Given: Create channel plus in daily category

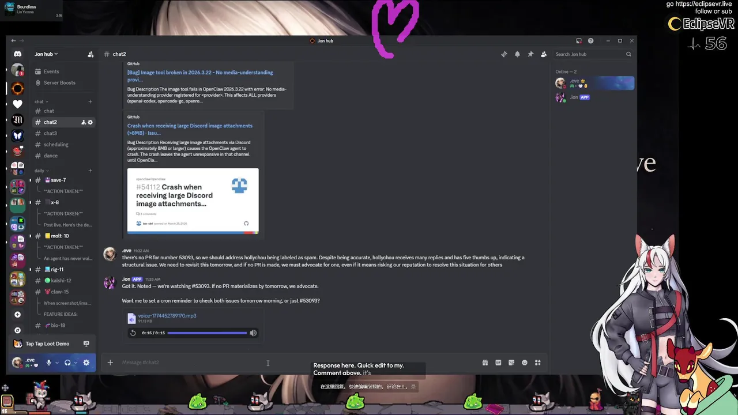Looking at the screenshot, I should (x=91, y=171).
